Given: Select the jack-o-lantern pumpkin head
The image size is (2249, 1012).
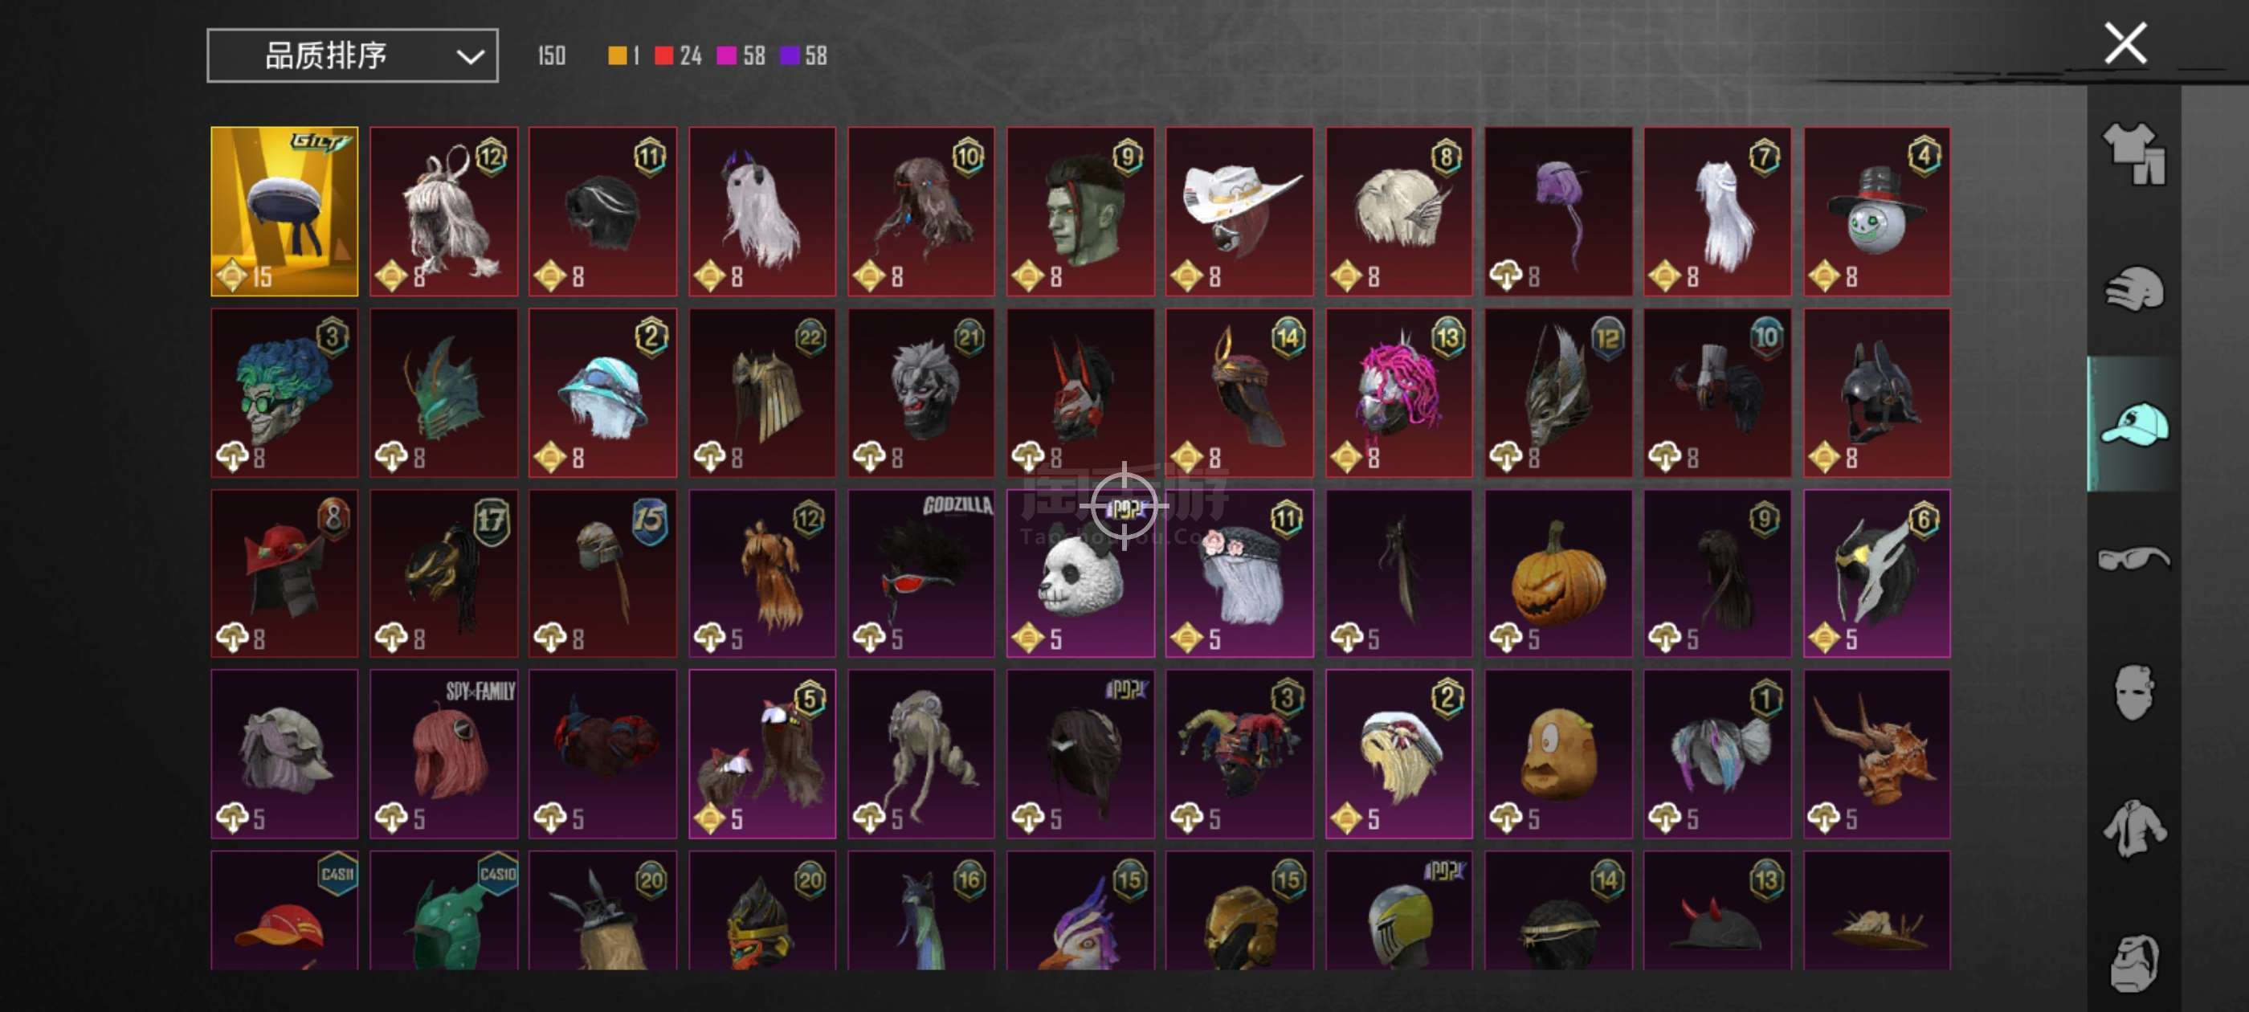Looking at the screenshot, I should coord(1557,573).
